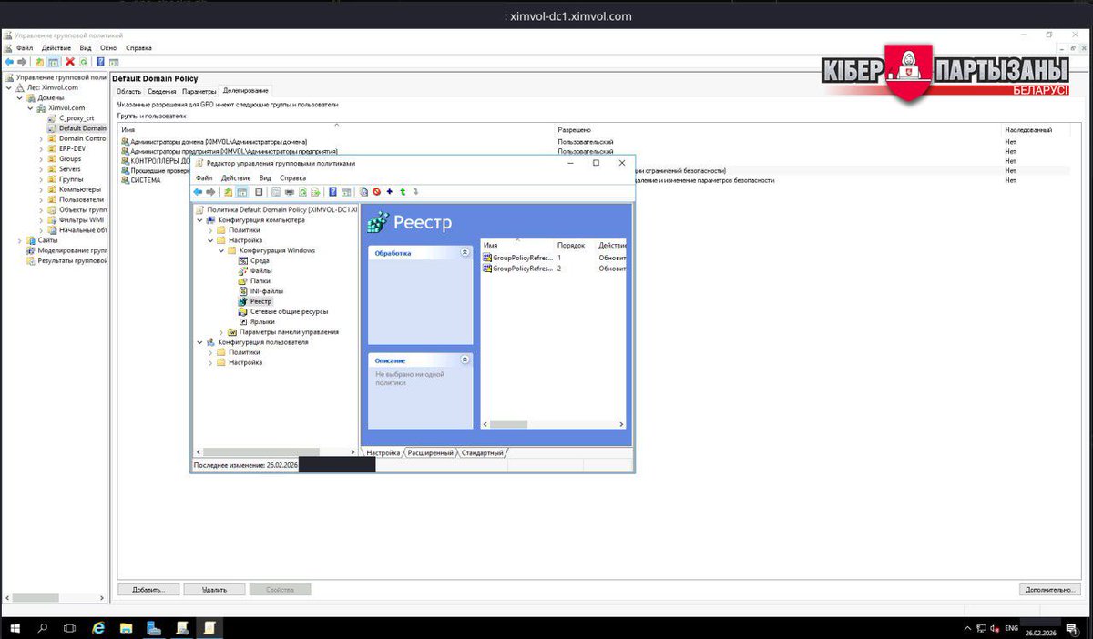
Task: Expand the Servers node
Action: click(x=41, y=169)
